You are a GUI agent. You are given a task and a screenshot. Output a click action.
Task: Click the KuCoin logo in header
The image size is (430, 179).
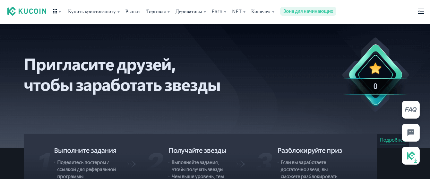(x=27, y=12)
